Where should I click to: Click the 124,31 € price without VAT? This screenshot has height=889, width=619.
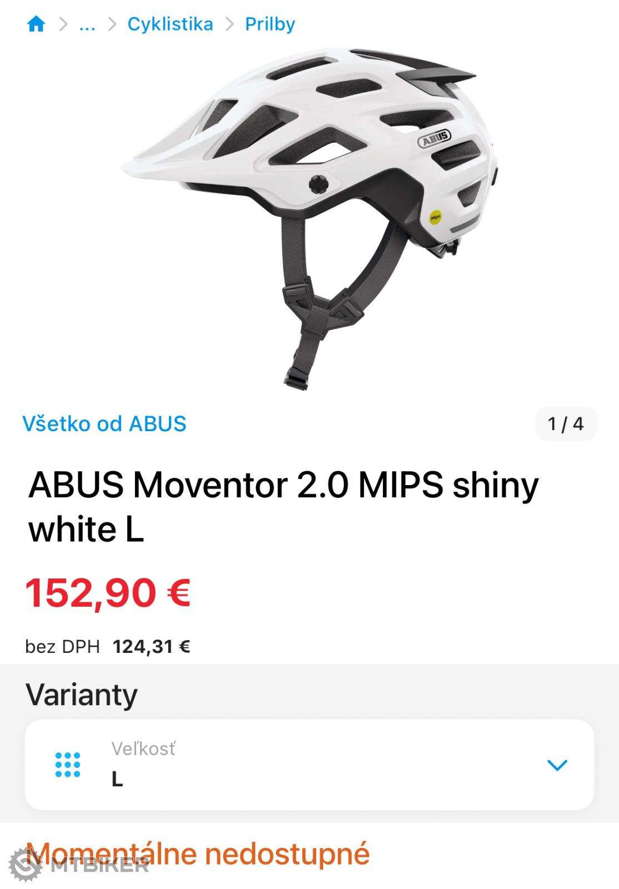coord(152,647)
